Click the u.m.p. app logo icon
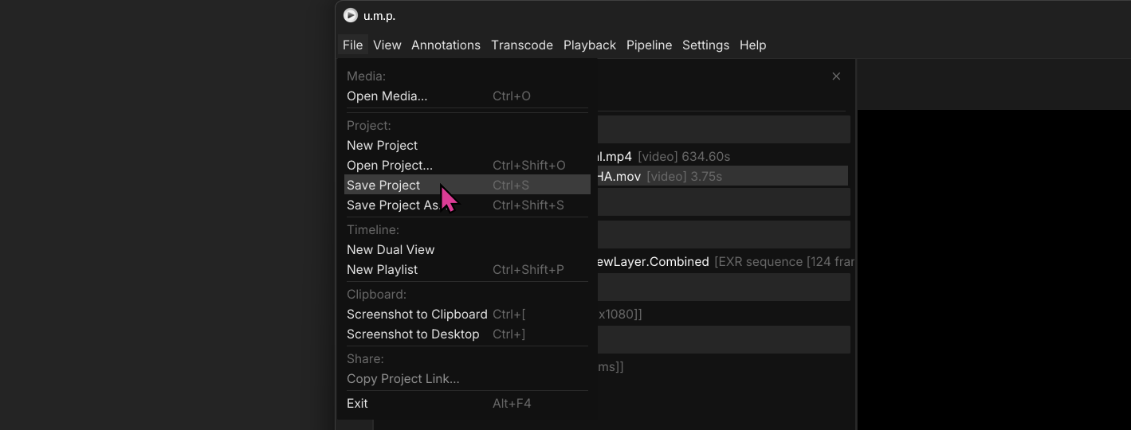The width and height of the screenshot is (1131, 430). (x=350, y=15)
